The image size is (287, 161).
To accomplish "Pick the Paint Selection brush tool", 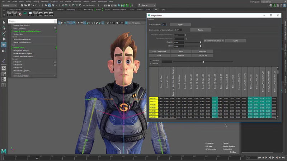I will 4,33.
